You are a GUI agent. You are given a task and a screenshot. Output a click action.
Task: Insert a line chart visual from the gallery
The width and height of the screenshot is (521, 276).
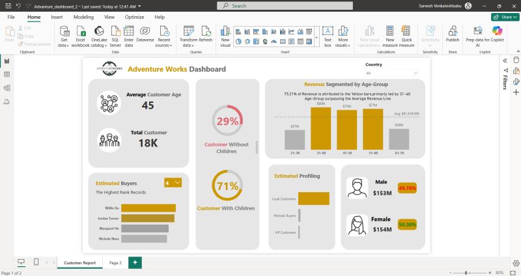291,31
